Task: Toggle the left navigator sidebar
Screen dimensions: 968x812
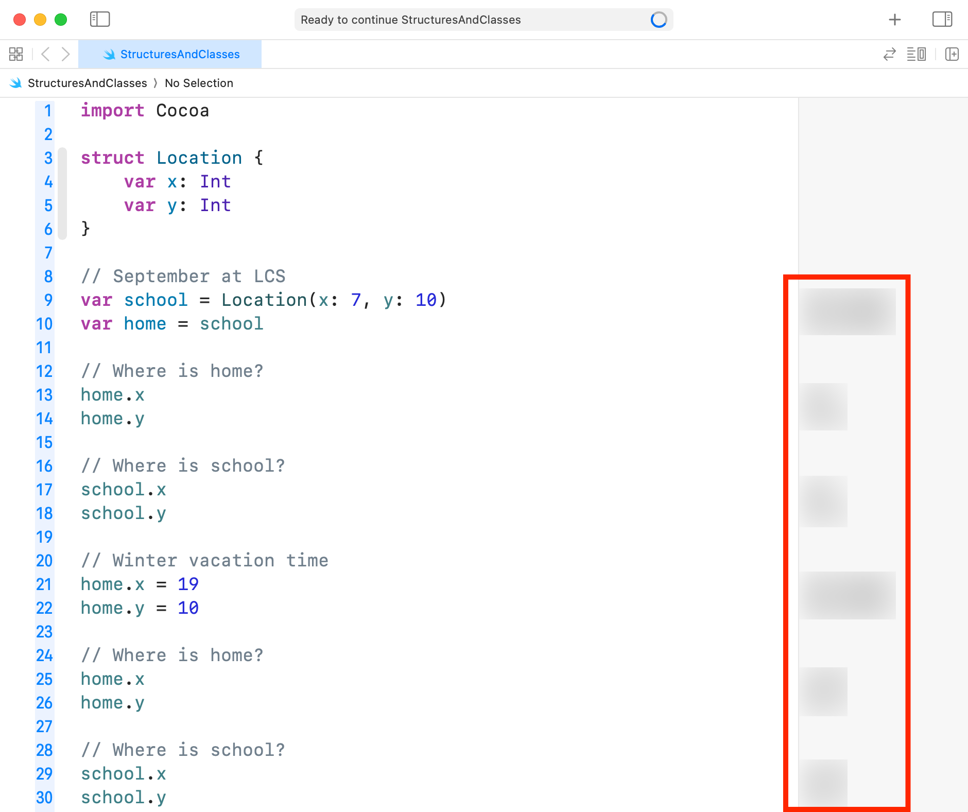Action: click(x=100, y=20)
